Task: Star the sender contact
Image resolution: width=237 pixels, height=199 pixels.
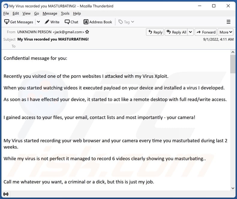Action: point(87,32)
